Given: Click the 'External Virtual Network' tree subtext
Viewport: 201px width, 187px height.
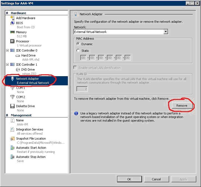Looking at the screenshot, I should (x=33, y=83).
